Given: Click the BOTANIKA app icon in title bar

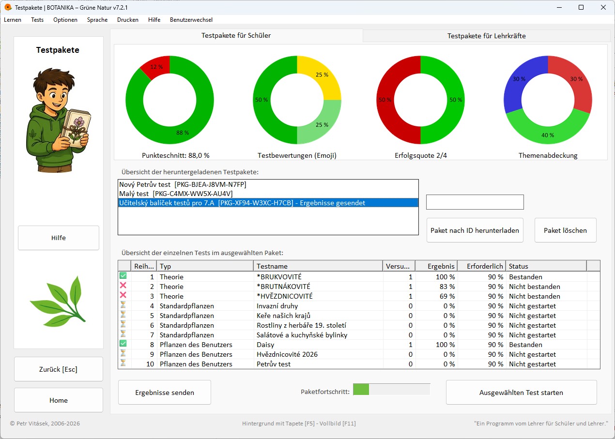Looking at the screenshot, I should pos(8,7).
